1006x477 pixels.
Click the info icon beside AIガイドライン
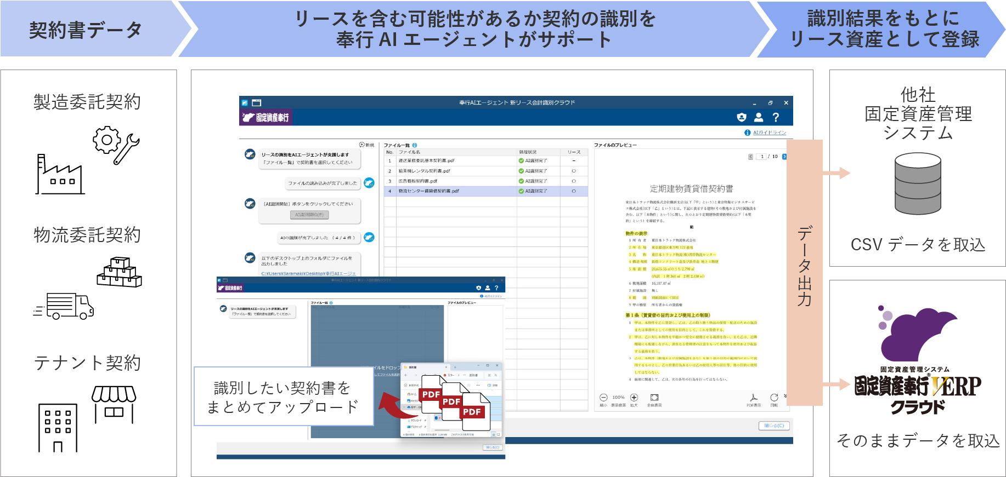[x=747, y=133]
